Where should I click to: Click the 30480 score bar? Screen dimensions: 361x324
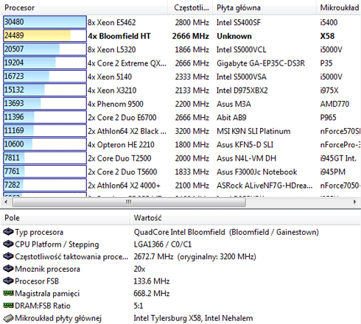45,22
